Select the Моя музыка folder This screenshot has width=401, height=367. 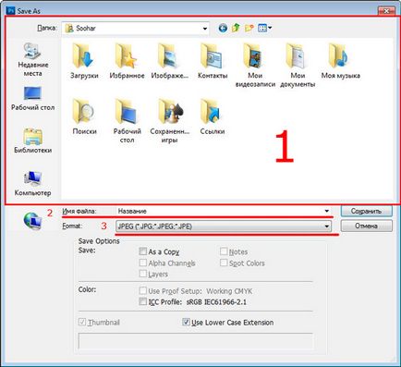(x=340, y=61)
